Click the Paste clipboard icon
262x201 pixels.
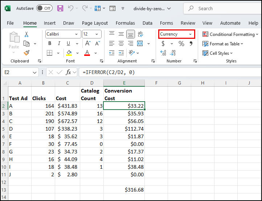tap(15, 37)
